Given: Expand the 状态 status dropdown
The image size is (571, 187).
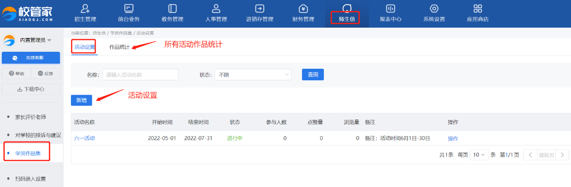Looking at the screenshot, I should point(252,75).
